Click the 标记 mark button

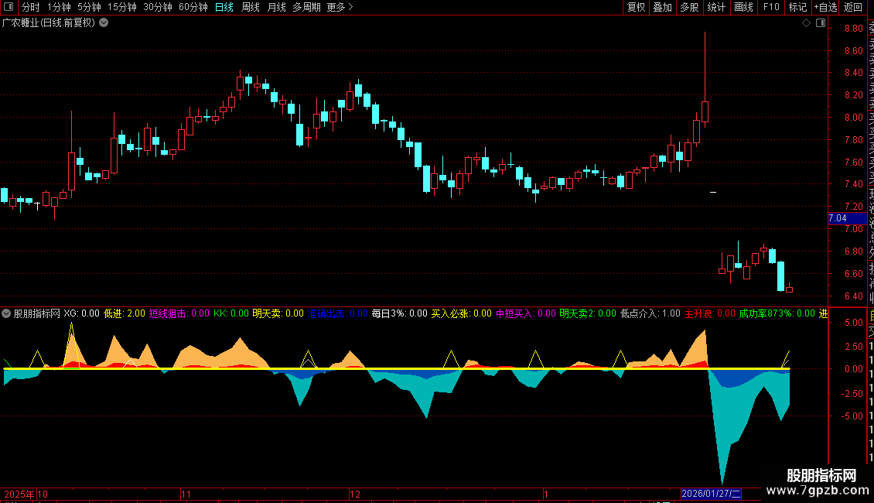click(797, 7)
